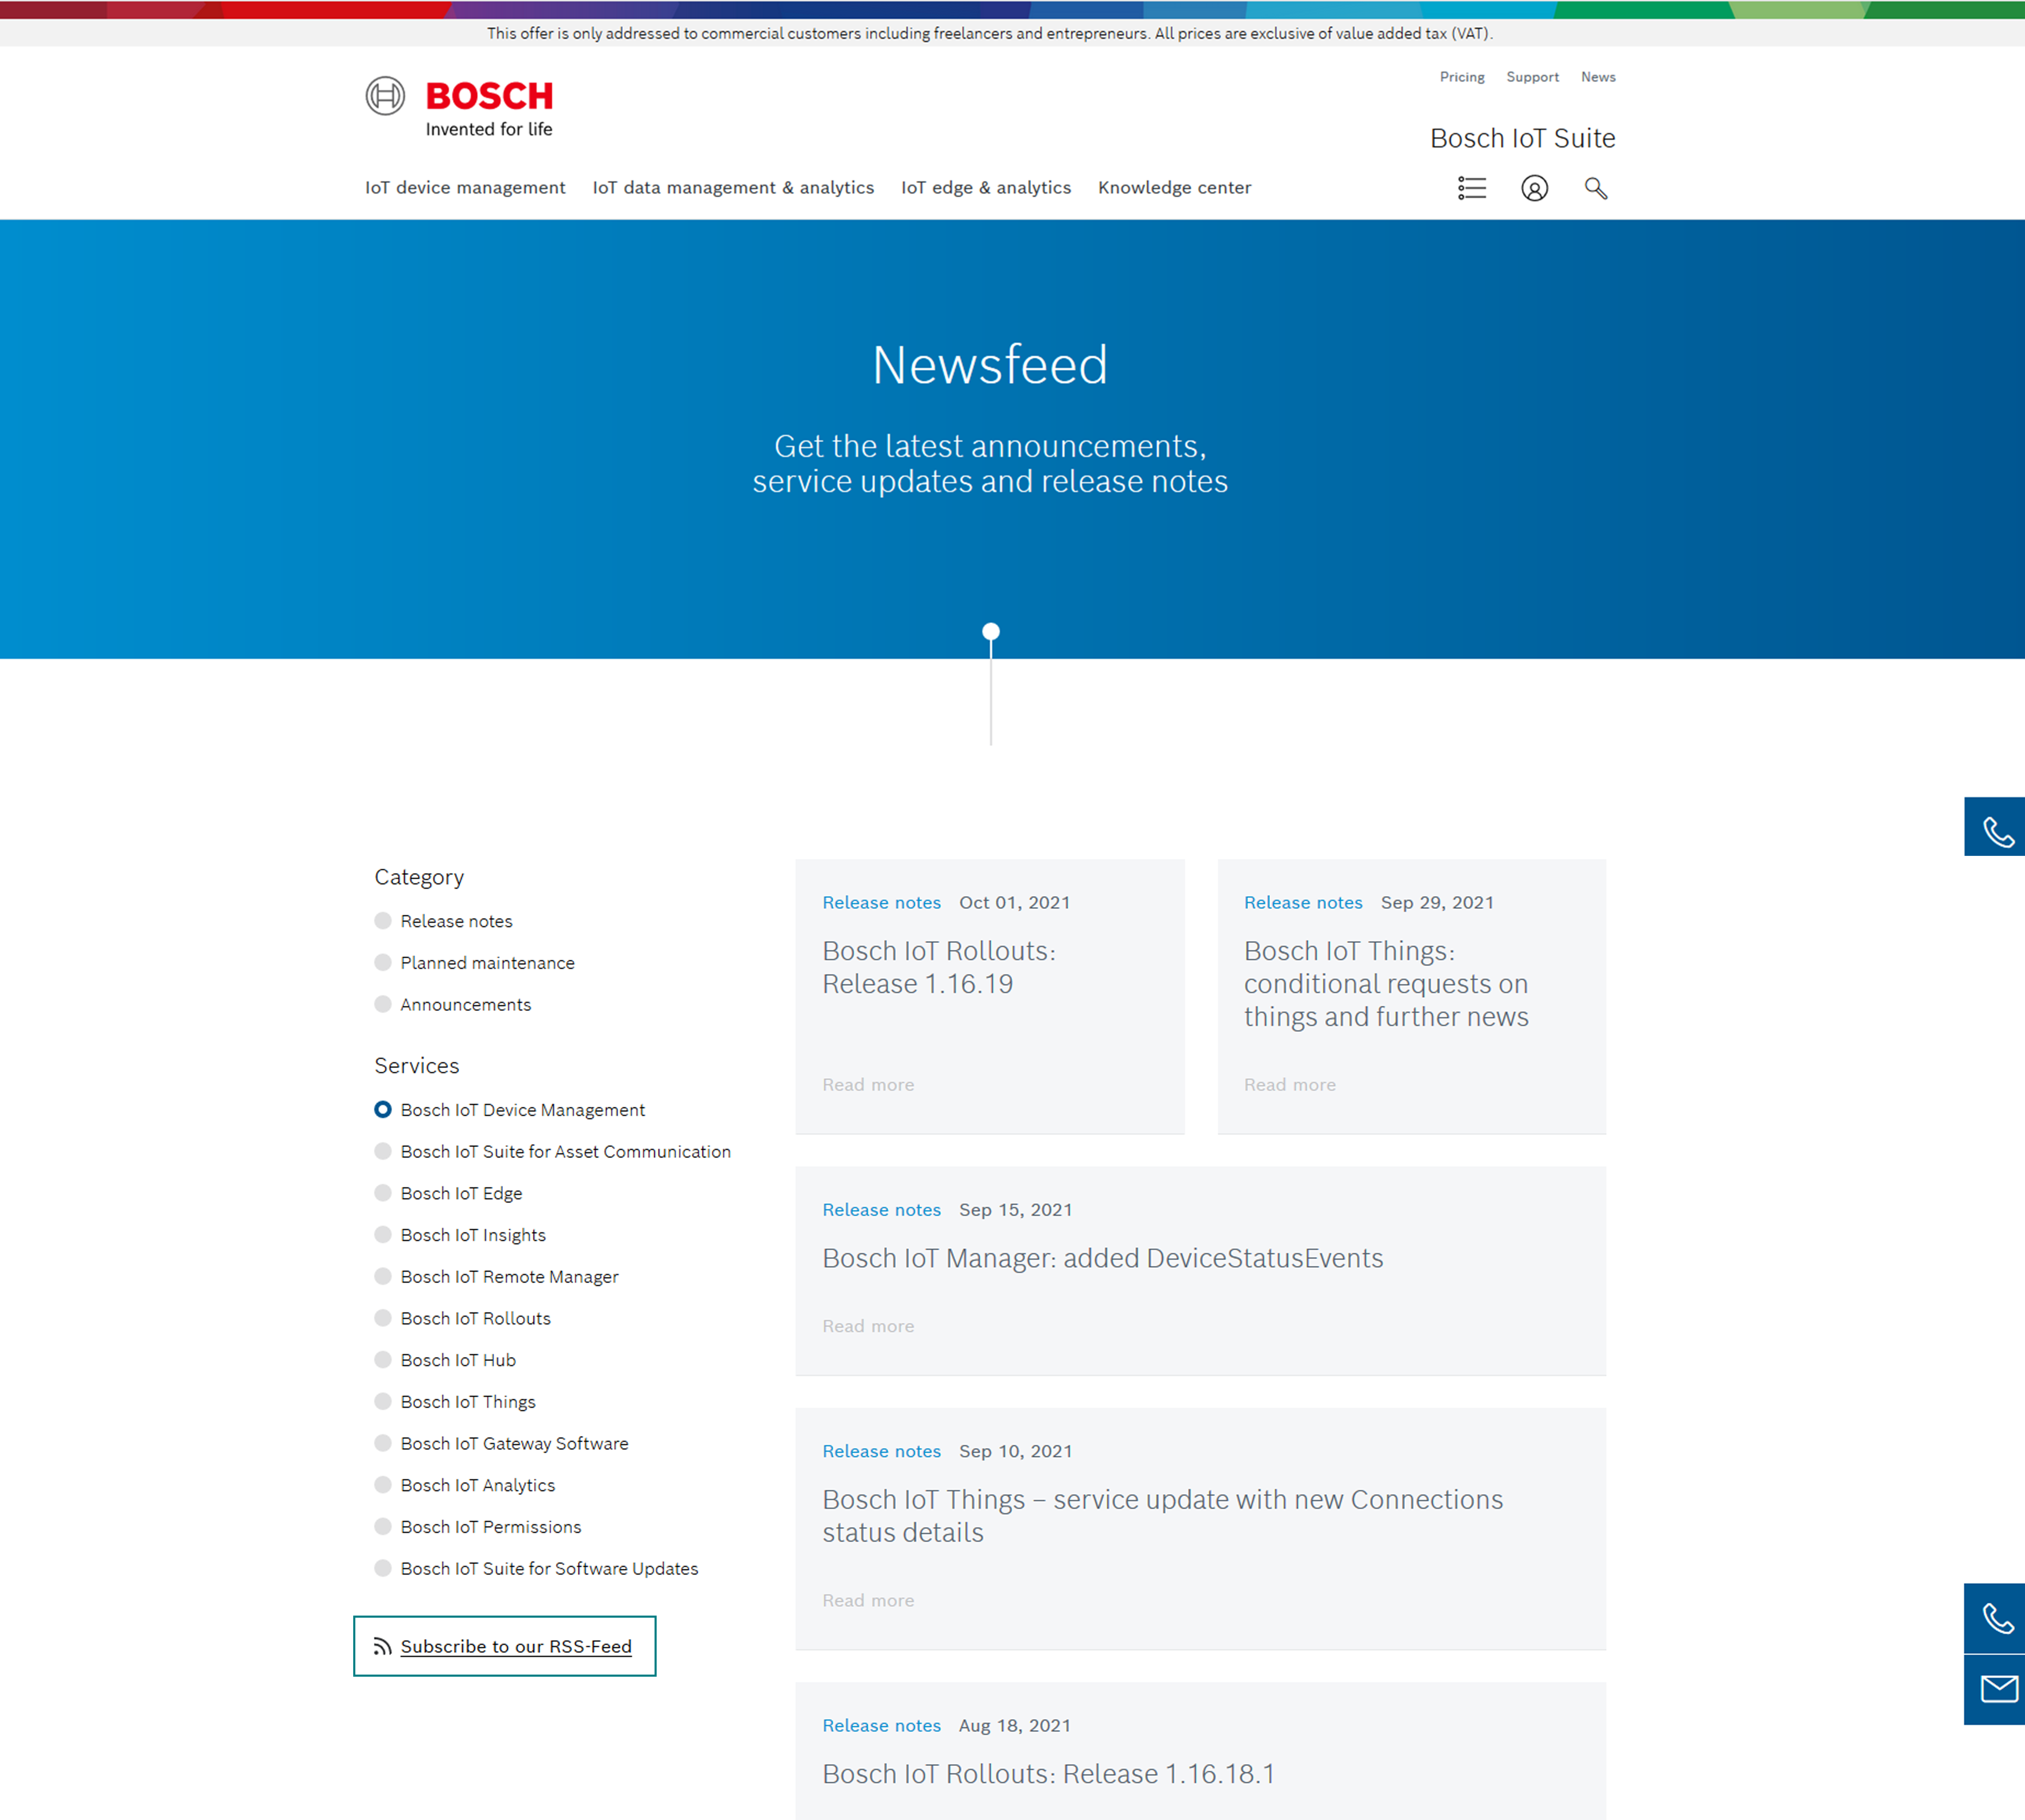Read more on conditional requests on things
Viewport: 2025px width, 1820px height.
tap(1290, 1085)
